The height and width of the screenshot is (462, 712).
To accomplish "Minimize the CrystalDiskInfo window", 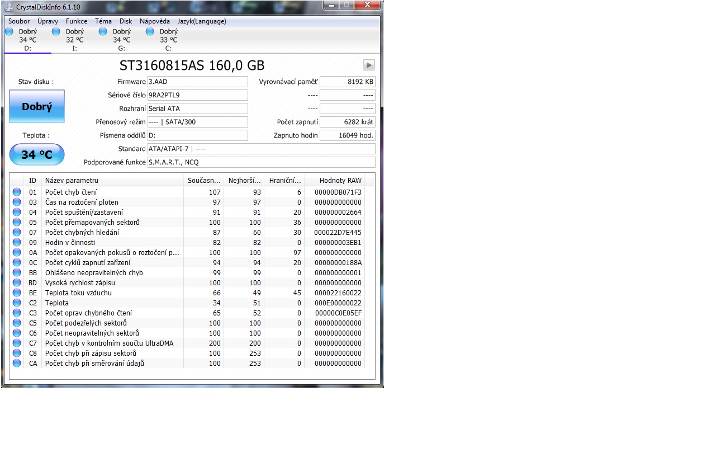I will (330, 5).
